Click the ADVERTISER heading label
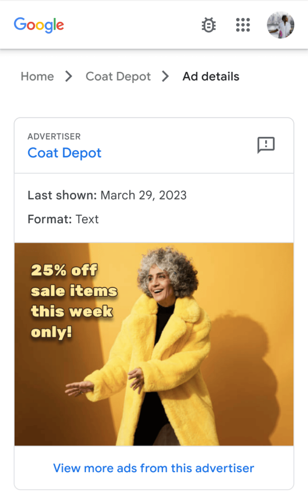The image size is (308, 497). [x=54, y=137]
